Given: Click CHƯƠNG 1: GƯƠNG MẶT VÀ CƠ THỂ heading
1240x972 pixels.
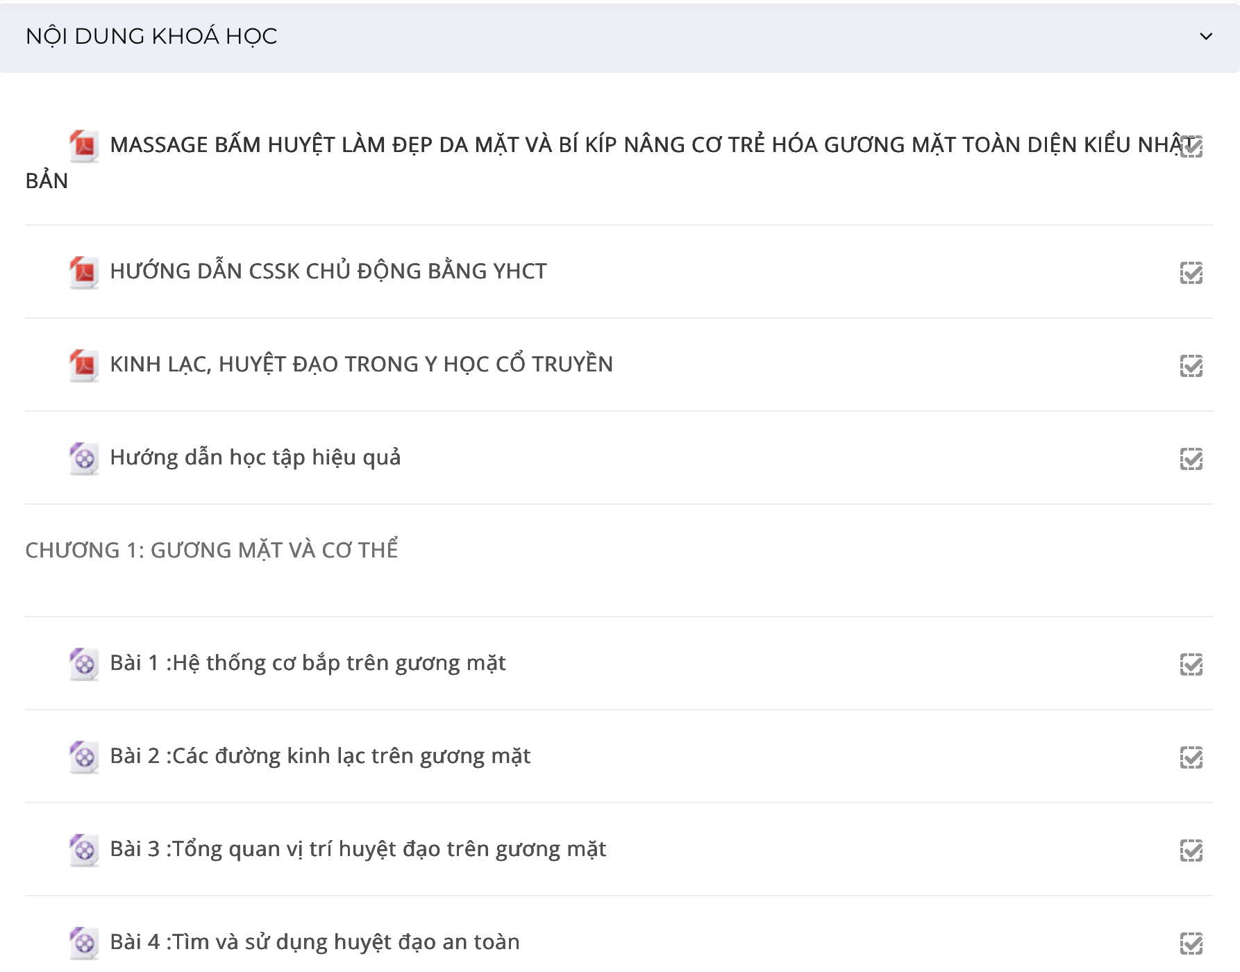Looking at the screenshot, I should (212, 550).
